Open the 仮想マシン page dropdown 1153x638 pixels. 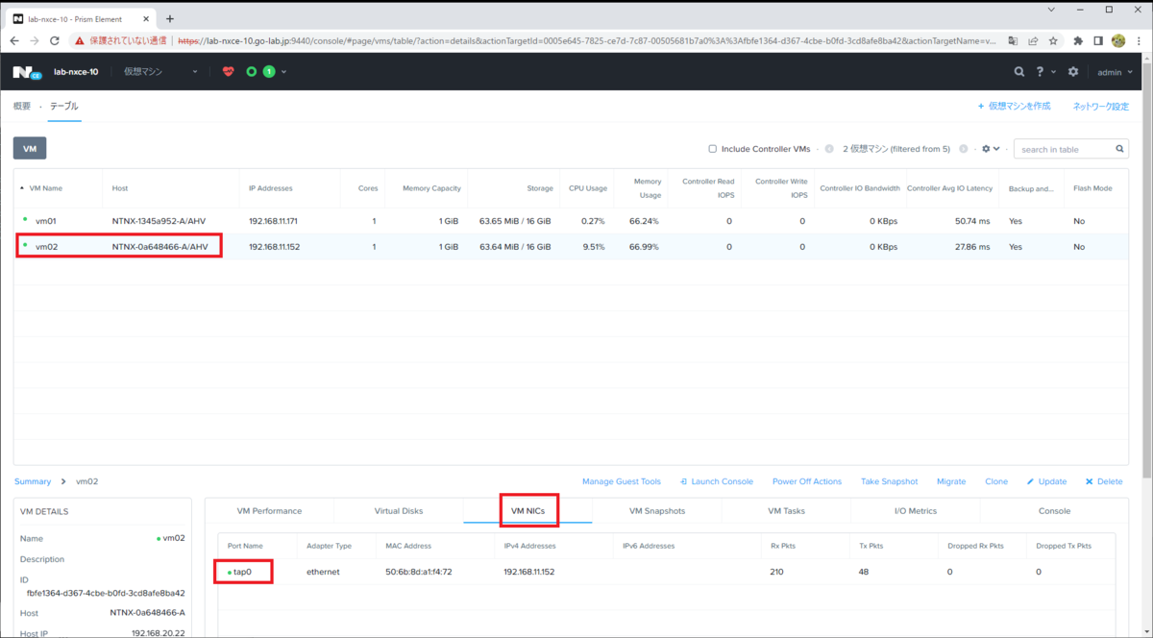[160, 72]
